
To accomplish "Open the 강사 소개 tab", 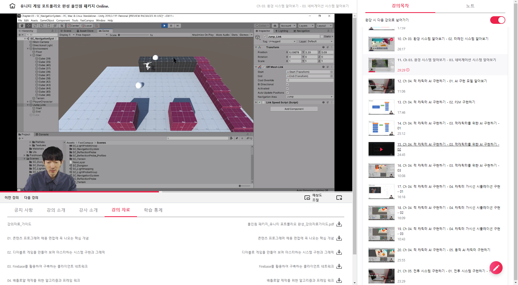I will coord(88,210).
